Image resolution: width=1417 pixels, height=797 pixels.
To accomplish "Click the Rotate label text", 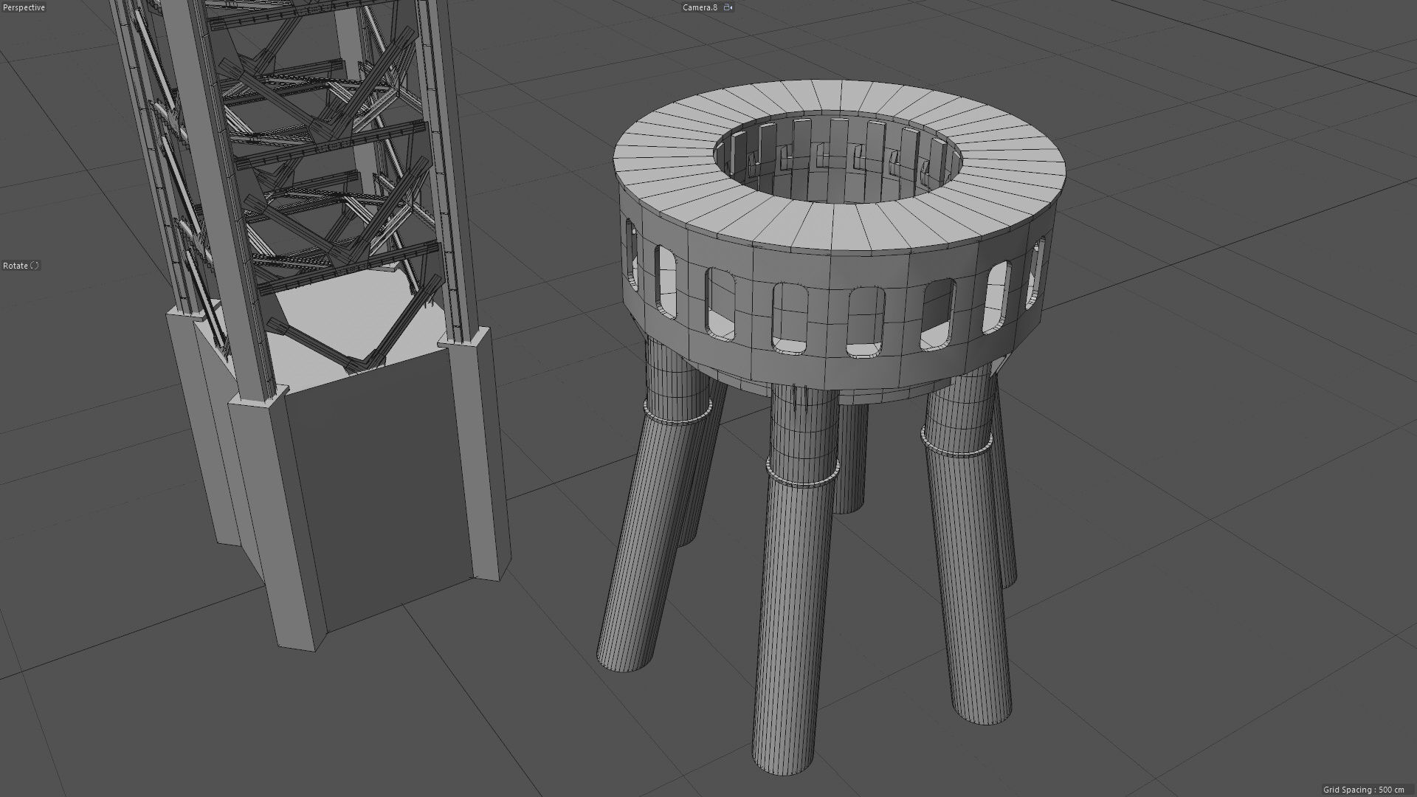I will [15, 266].
